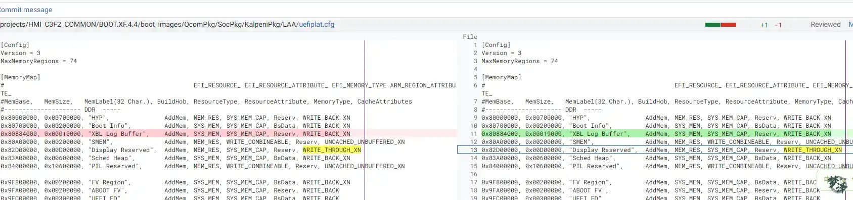Select the added line with size 0x00019000

pyautogui.click(x=667, y=134)
